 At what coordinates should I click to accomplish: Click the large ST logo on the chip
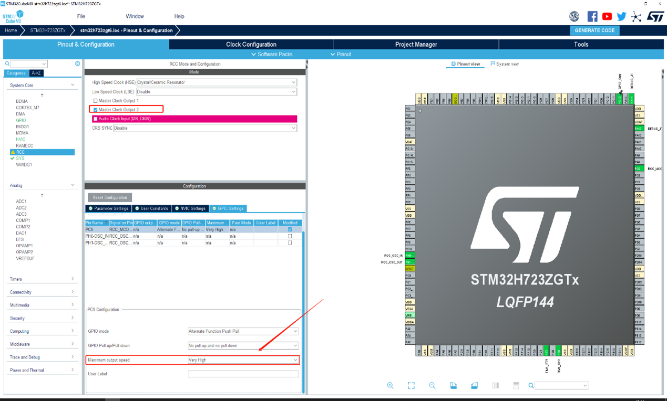coord(525,225)
